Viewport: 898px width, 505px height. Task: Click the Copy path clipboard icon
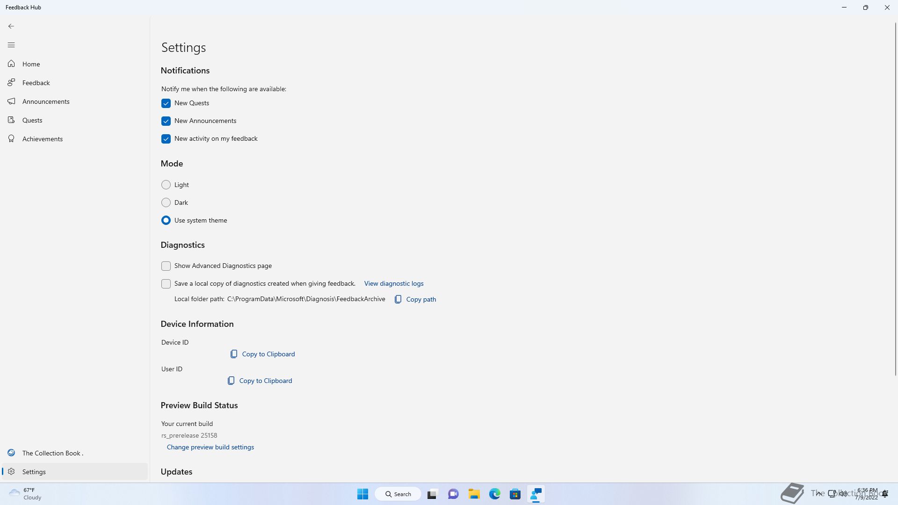point(398,299)
